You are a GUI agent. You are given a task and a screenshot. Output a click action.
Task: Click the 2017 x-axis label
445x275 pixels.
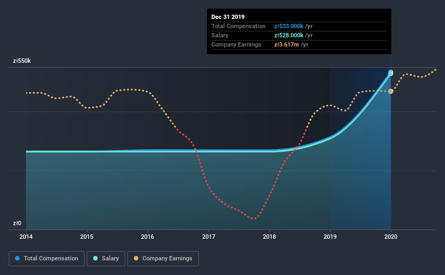[209, 237]
